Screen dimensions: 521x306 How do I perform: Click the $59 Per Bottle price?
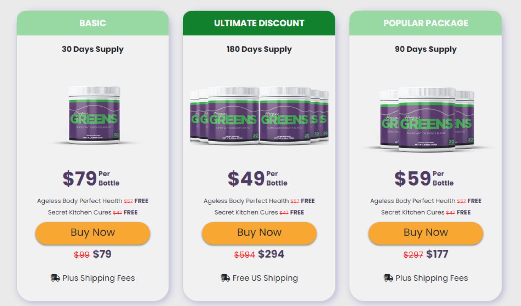tap(424, 179)
